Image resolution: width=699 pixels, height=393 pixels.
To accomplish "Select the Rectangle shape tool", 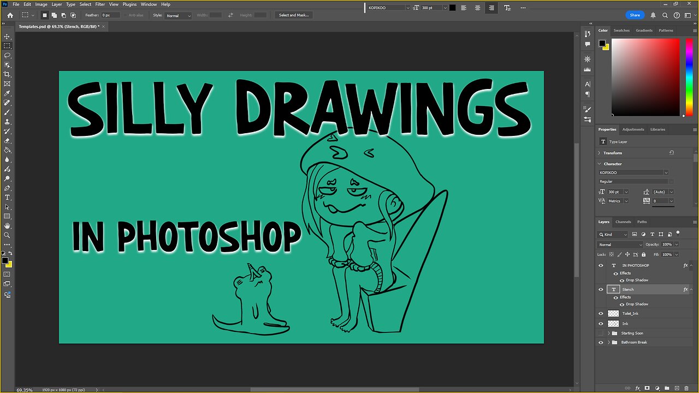I will (7, 216).
